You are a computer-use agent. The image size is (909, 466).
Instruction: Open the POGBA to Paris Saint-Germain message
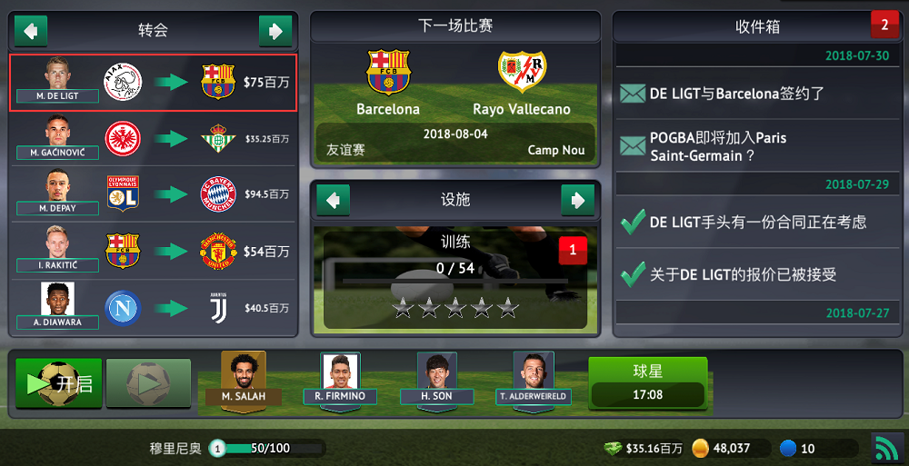pyautogui.click(x=757, y=146)
